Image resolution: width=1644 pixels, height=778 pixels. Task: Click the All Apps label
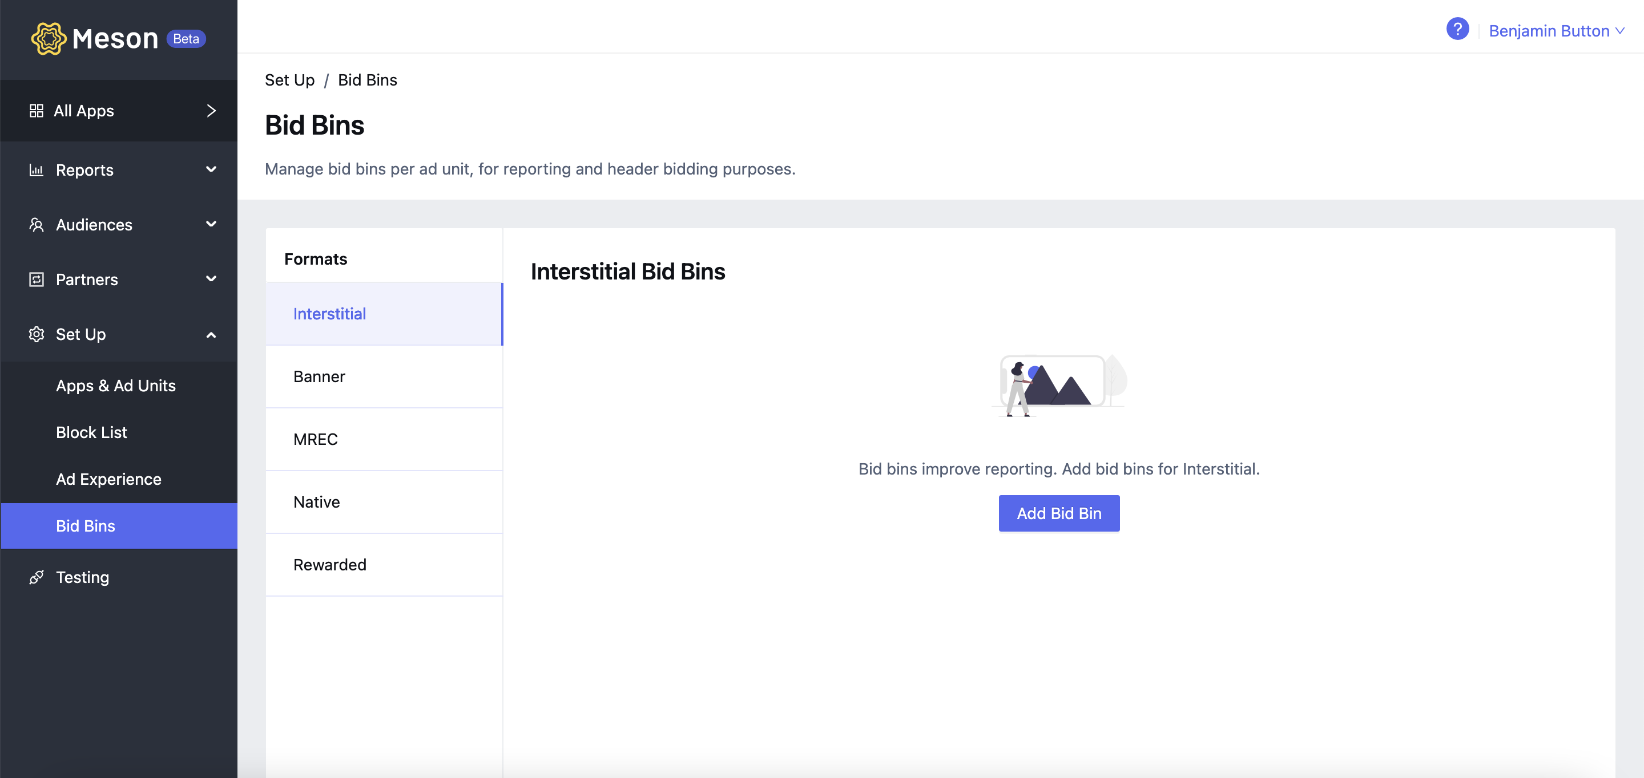[83, 111]
